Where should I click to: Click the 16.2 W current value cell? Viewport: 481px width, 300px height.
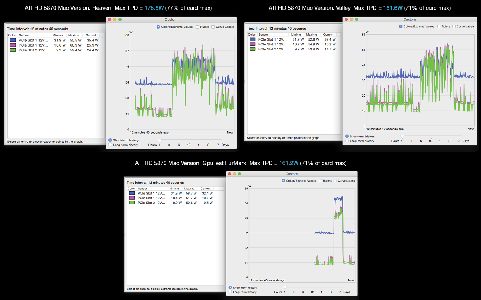tap(330, 44)
